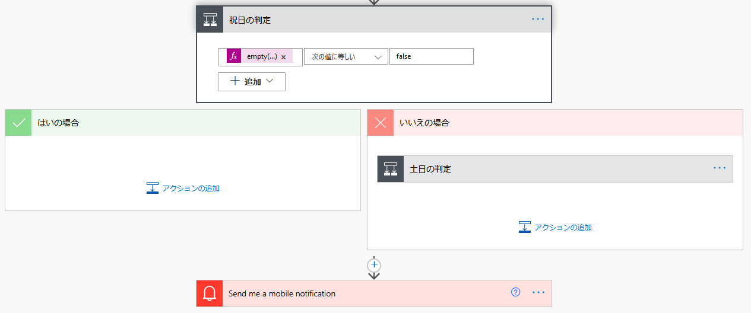Viewport: 751px width, 313px height.
Task: Click the plus insert-step button on the connector
Action: tap(374, 264)
